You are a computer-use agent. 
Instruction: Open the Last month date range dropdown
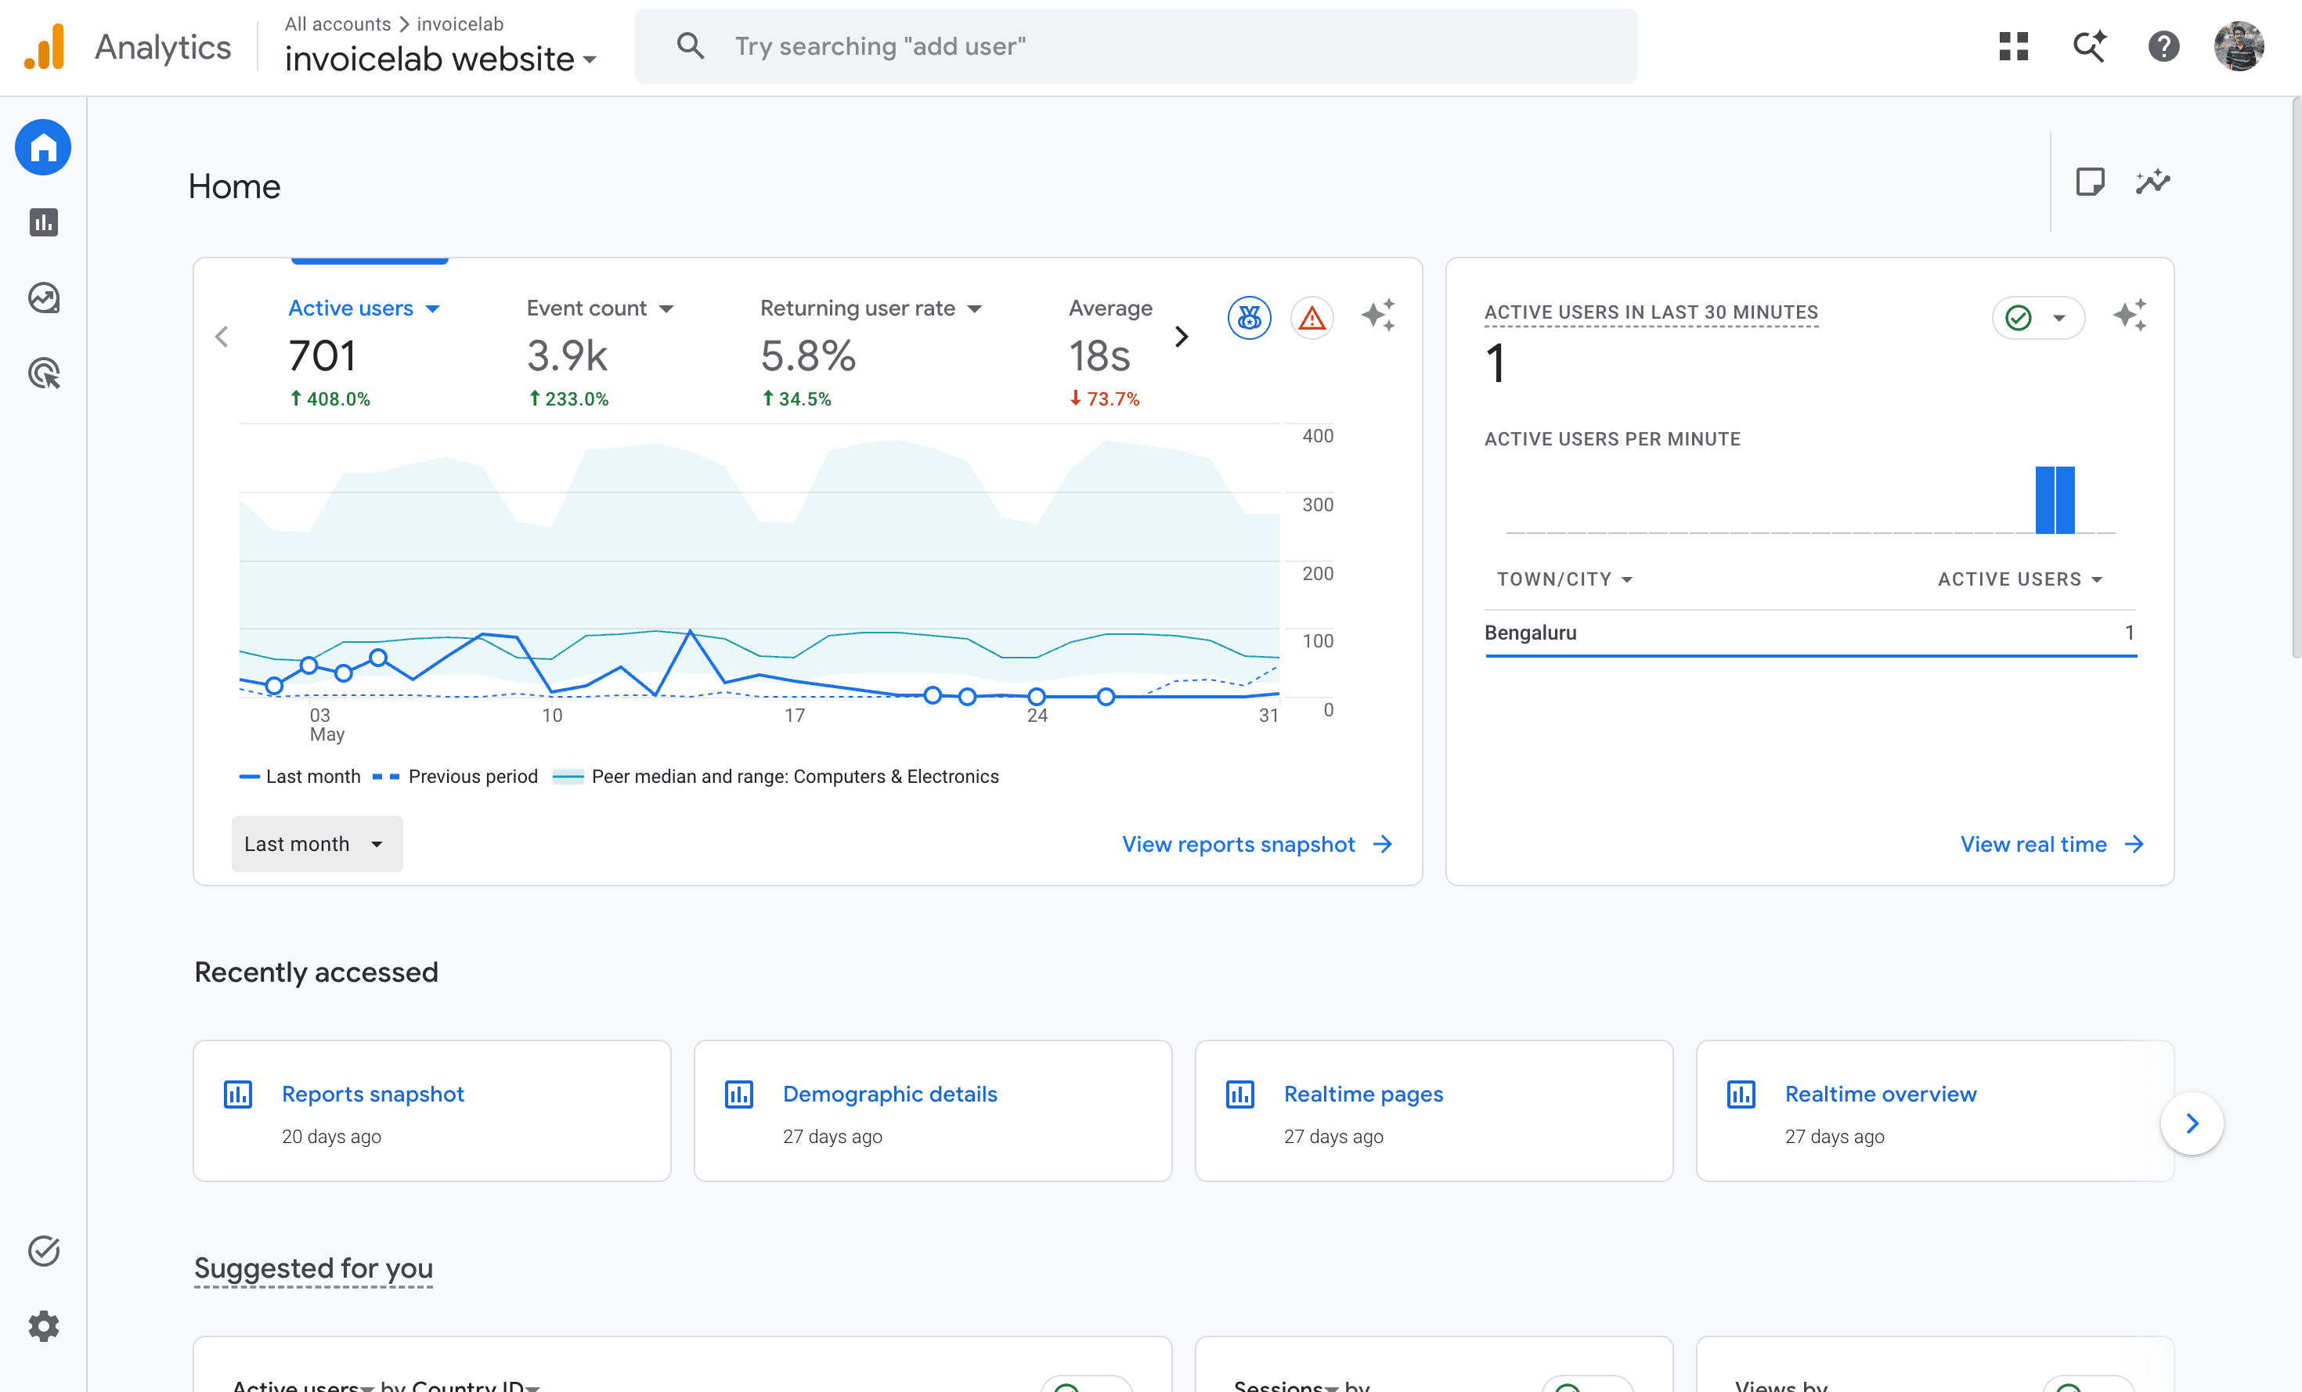316,844
